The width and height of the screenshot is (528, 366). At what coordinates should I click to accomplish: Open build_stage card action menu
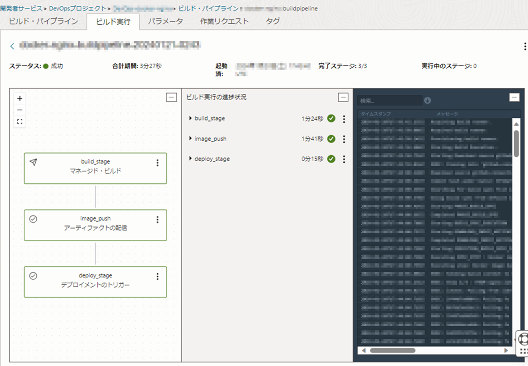tap(158, 163)
